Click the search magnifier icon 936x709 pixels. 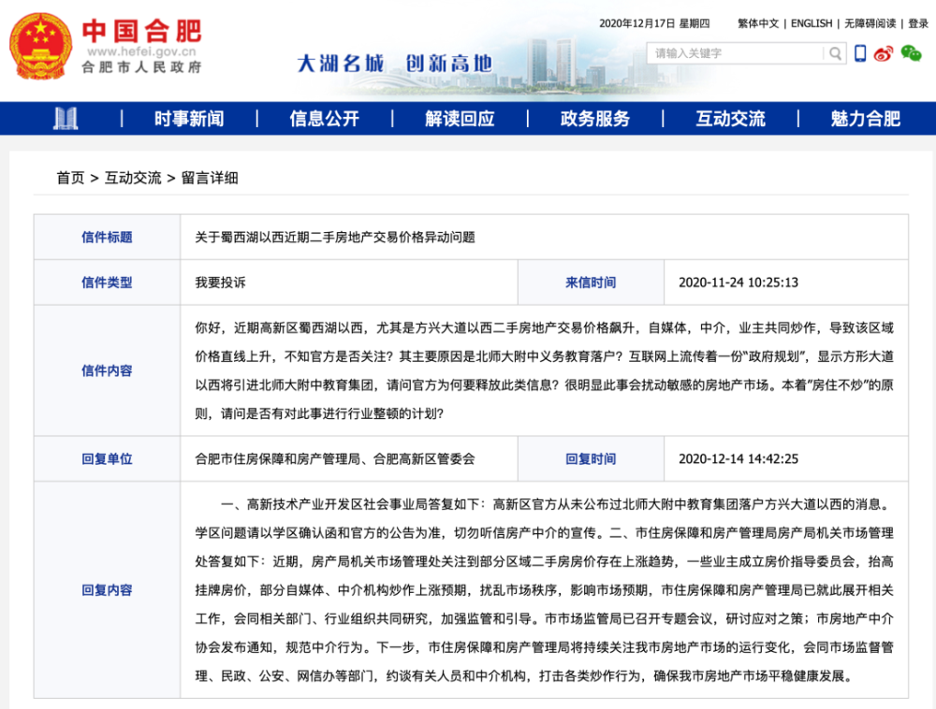(x=836, y=53)
